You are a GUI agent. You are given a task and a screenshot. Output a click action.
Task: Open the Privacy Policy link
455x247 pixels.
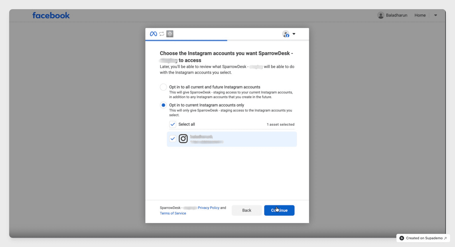coord(208,208)
